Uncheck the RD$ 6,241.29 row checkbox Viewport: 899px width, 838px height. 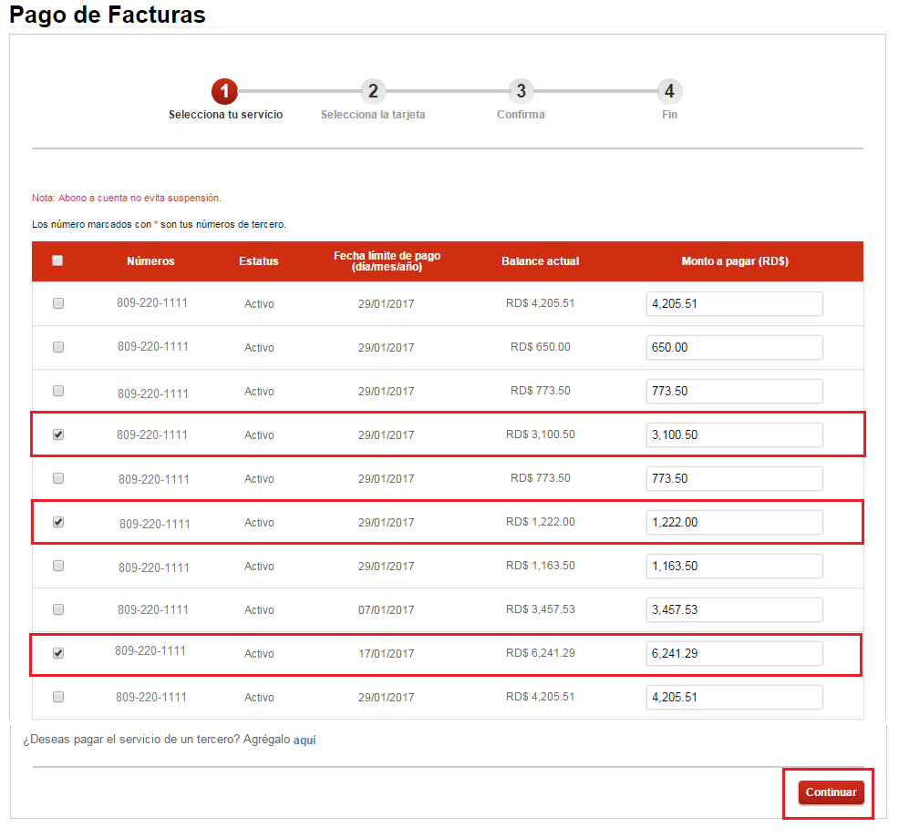point(58,653)
